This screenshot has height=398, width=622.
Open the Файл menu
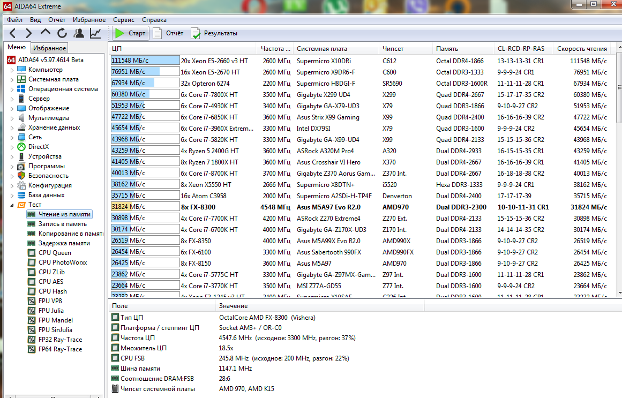pos(14,20)
